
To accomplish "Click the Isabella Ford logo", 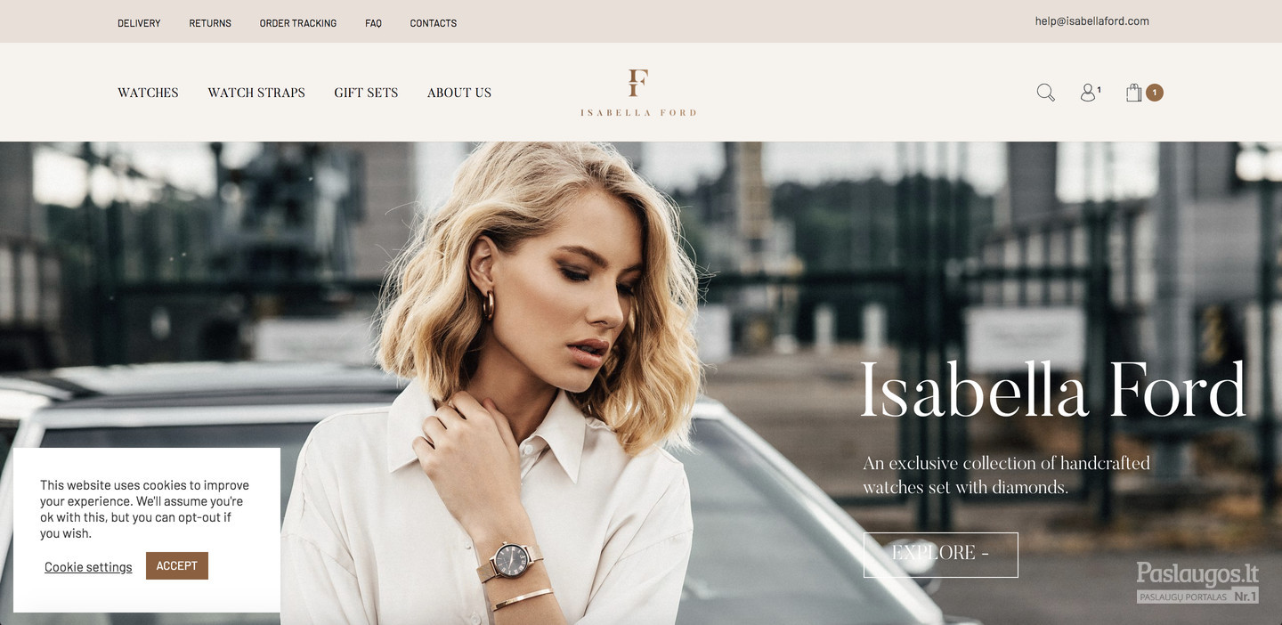I will coord(638,93).
